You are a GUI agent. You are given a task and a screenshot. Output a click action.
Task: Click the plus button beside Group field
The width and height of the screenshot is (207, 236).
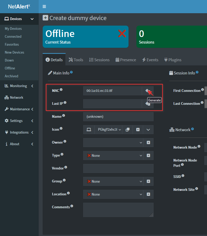click(148, 181)
